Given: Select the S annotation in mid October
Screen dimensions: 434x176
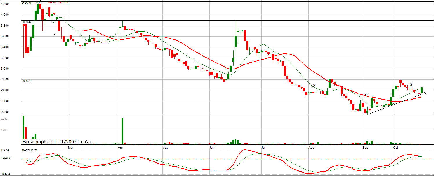Looking at the screenshot, I should [411, 84].
